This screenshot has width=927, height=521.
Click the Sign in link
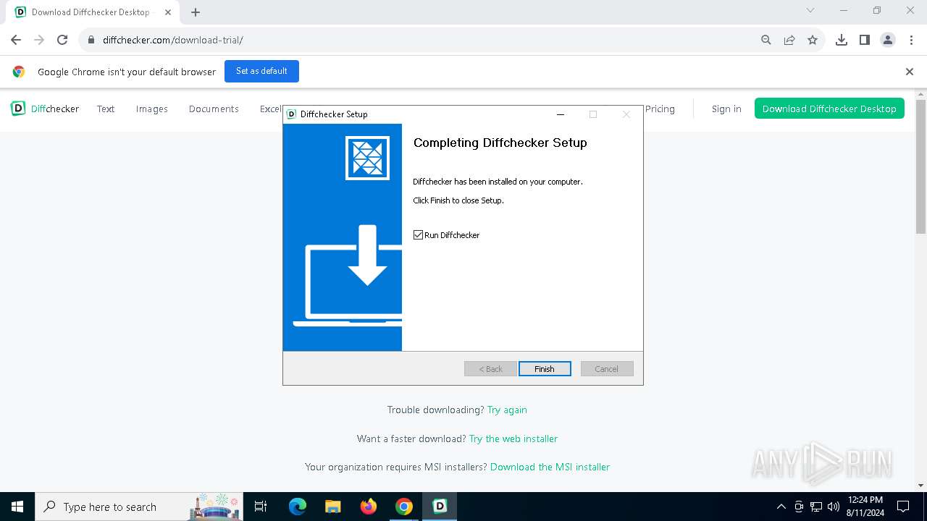click(x=726, y=109)
